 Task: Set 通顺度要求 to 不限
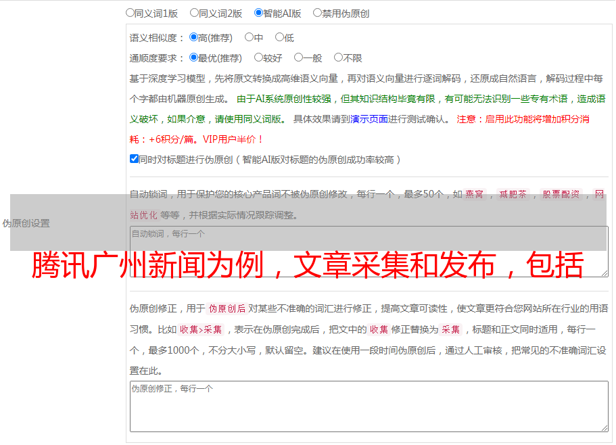[338, 57]
